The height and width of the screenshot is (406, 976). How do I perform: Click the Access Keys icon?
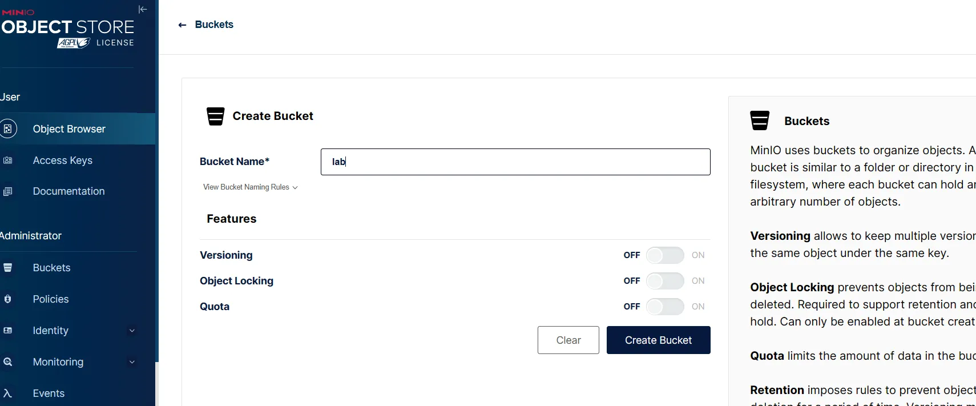point(8,160)
